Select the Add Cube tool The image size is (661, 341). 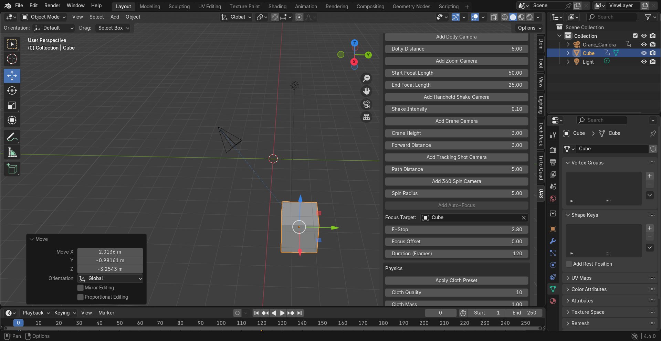(x=12, y=169)
